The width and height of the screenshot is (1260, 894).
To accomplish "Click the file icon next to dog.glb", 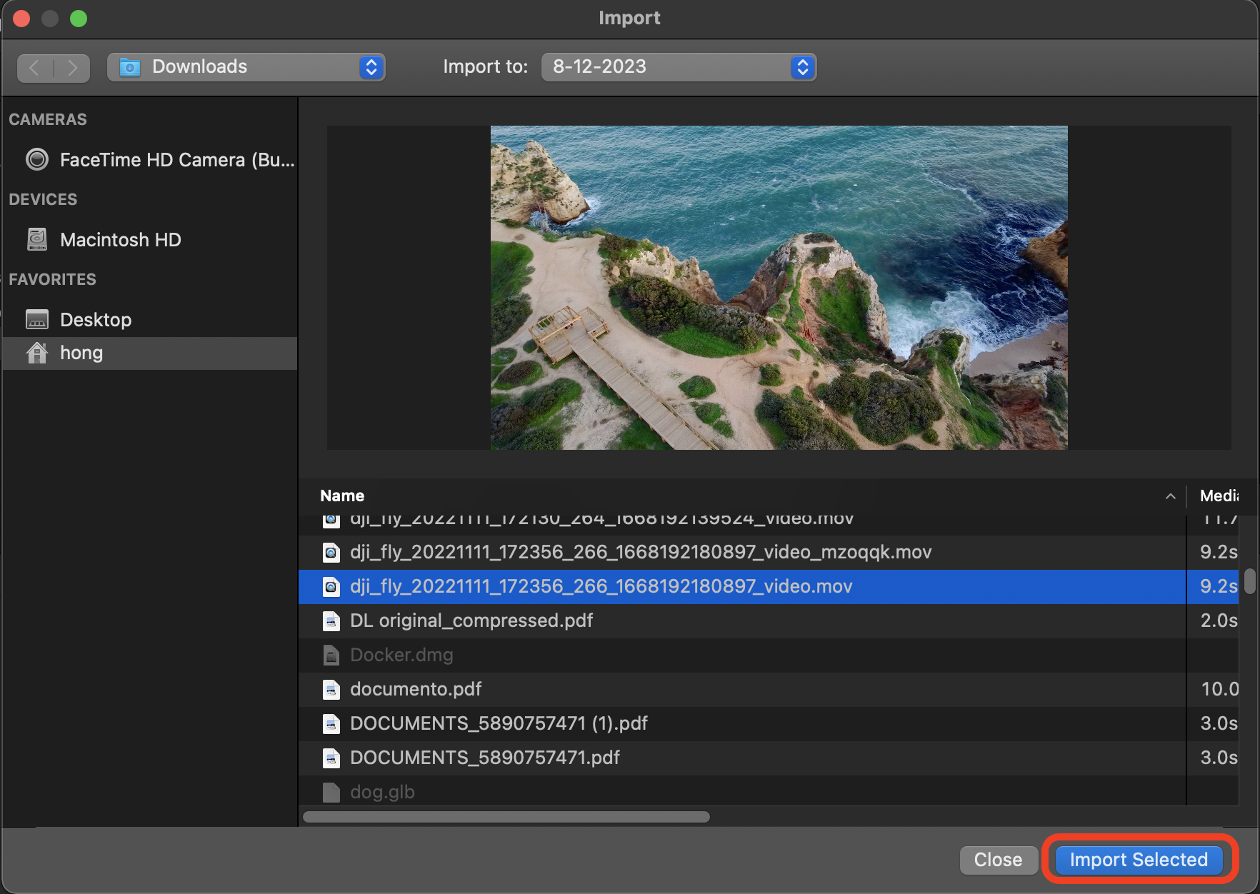I will 331,791.
